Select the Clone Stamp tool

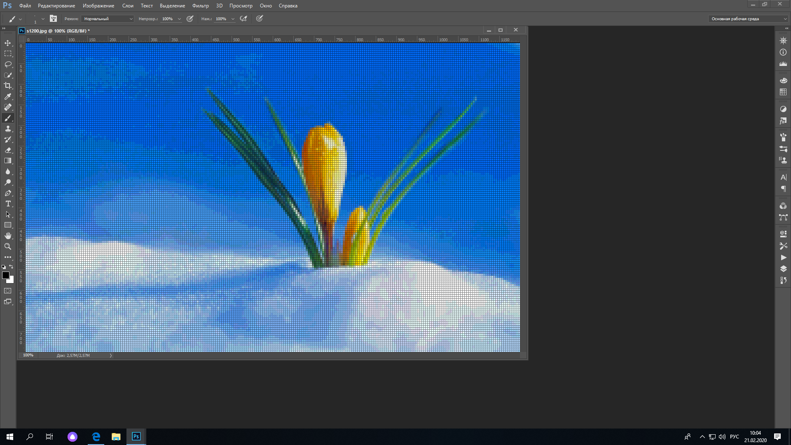point(8,129)
